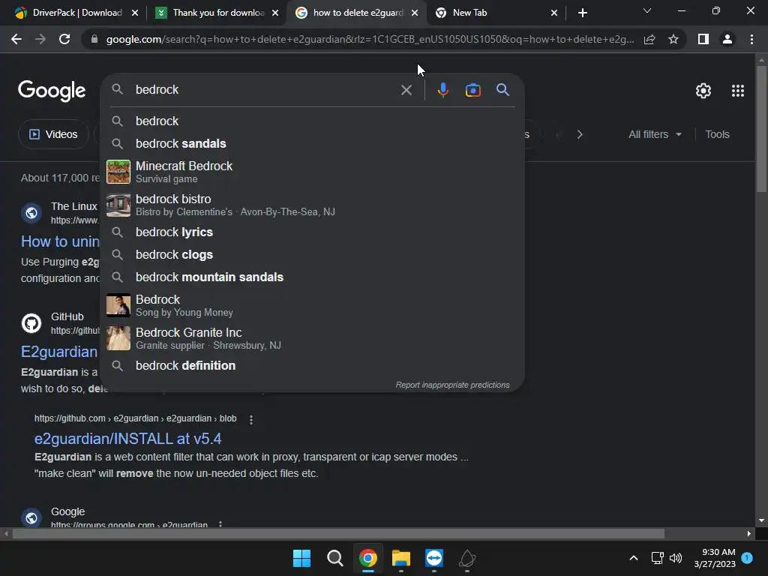Open network display icon in tray
This screenshot has height=576, width=768.
[x=657, y=558]
